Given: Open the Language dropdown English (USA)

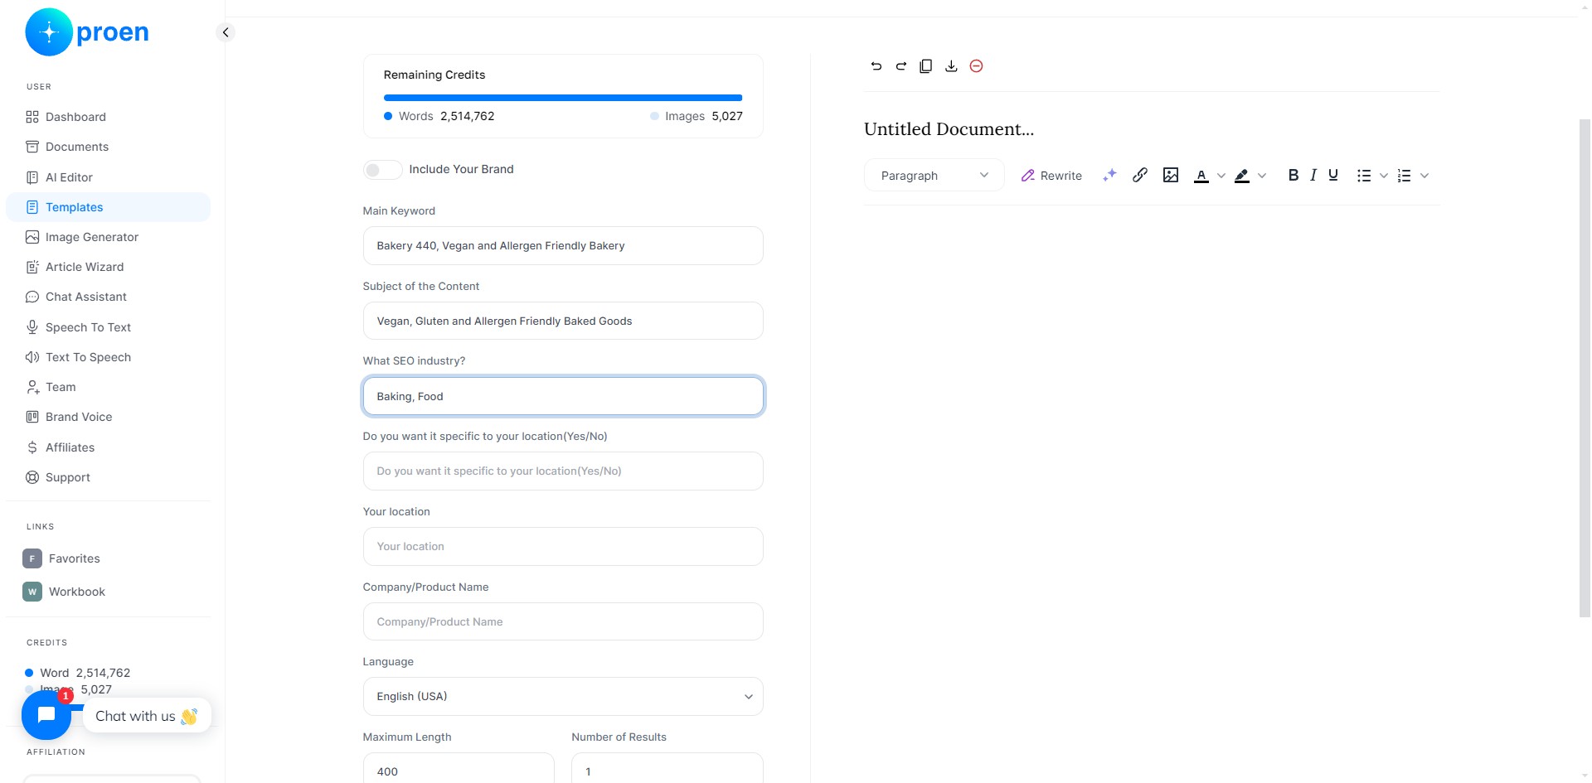Looking at the screenshot, I should tap(563, 697).
